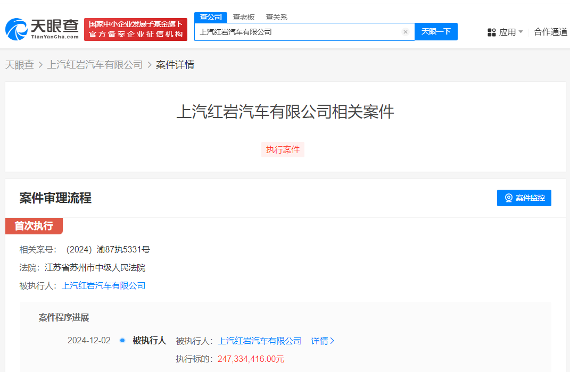Click the Tianyancha logo

point(42,29)
